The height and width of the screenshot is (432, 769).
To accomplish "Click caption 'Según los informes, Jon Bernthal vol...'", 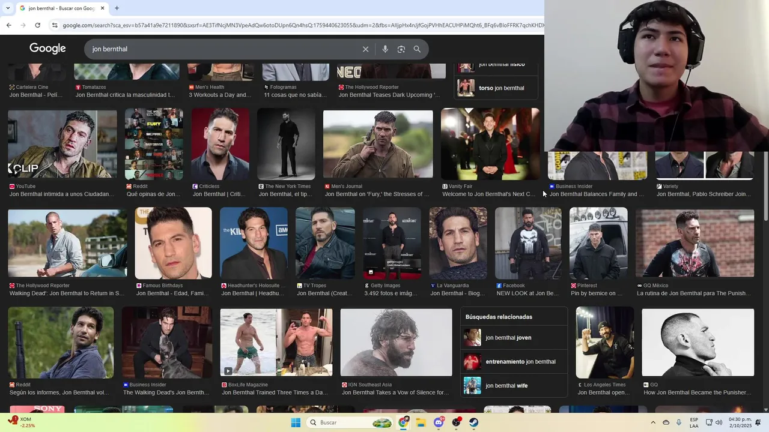I will click(59, 393).
